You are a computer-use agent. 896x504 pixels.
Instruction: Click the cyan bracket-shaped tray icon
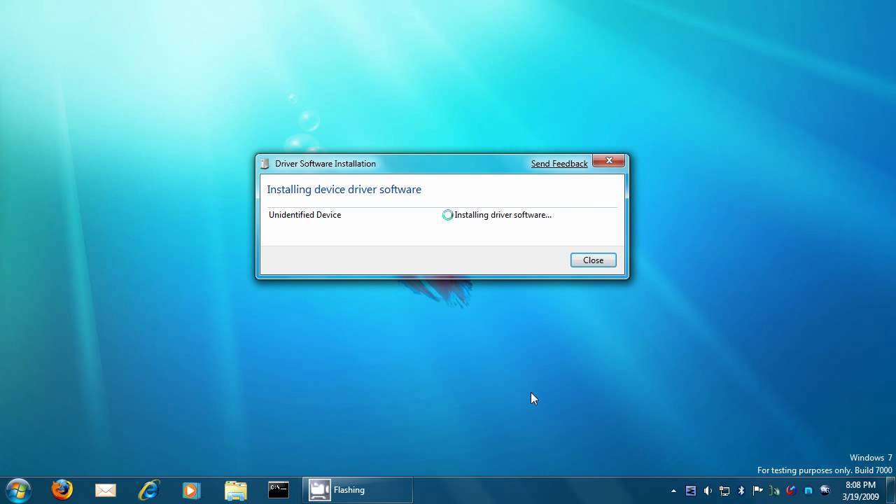(808, 491)
